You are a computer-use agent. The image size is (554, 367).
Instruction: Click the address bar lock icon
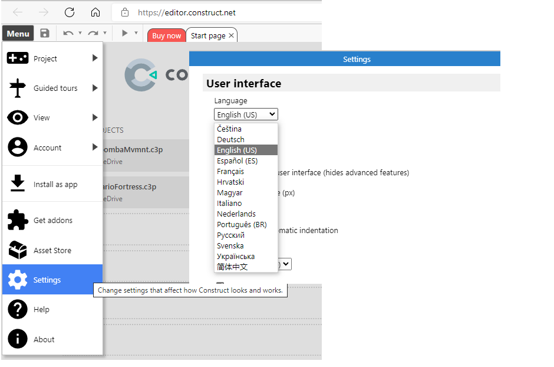click(125, 12)
